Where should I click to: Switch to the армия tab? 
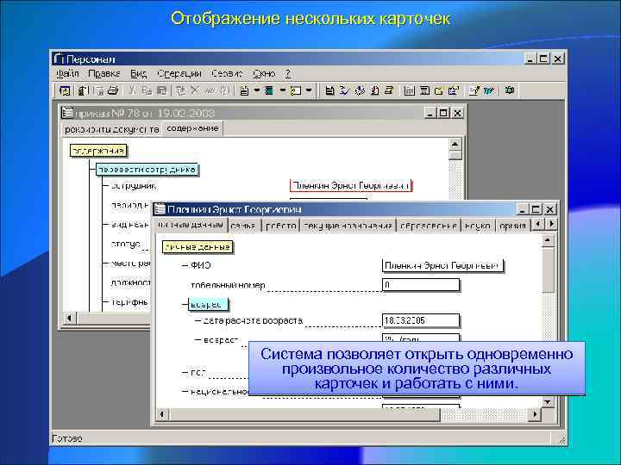[512, 226]
